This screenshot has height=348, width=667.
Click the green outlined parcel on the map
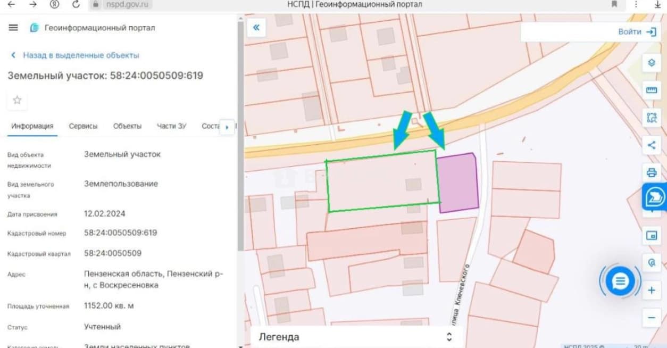point(382,181)
